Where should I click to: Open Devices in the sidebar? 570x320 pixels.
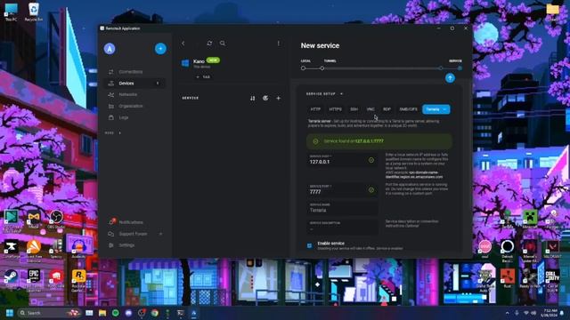click(134, 83)
